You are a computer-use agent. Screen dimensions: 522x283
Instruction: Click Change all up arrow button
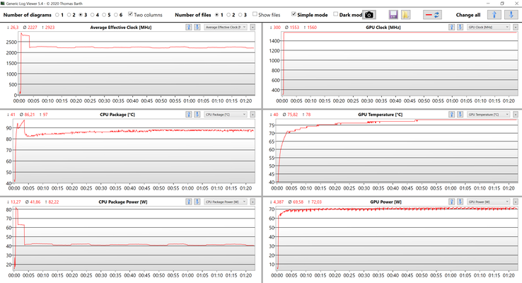click(x=495, y=14)
